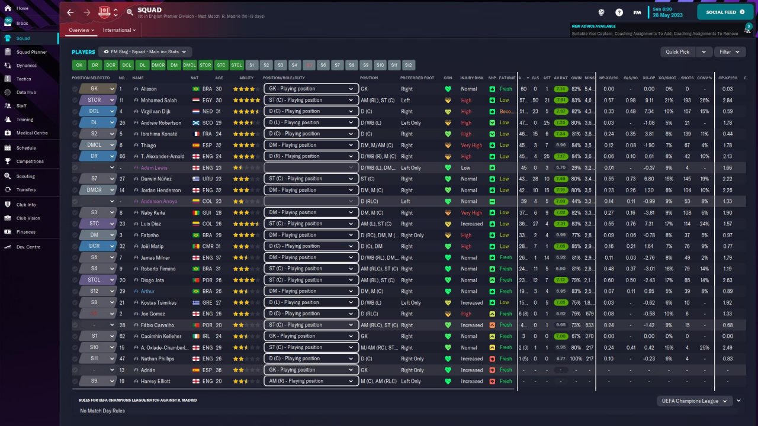Open the Inbox with 150 messages

pyautogui.click(x=23, y=23)
